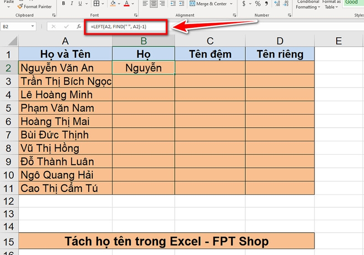Open Alignment group dialog launcher
The width and height of the screenshot is (364, 255).
(x=234, y=15)
